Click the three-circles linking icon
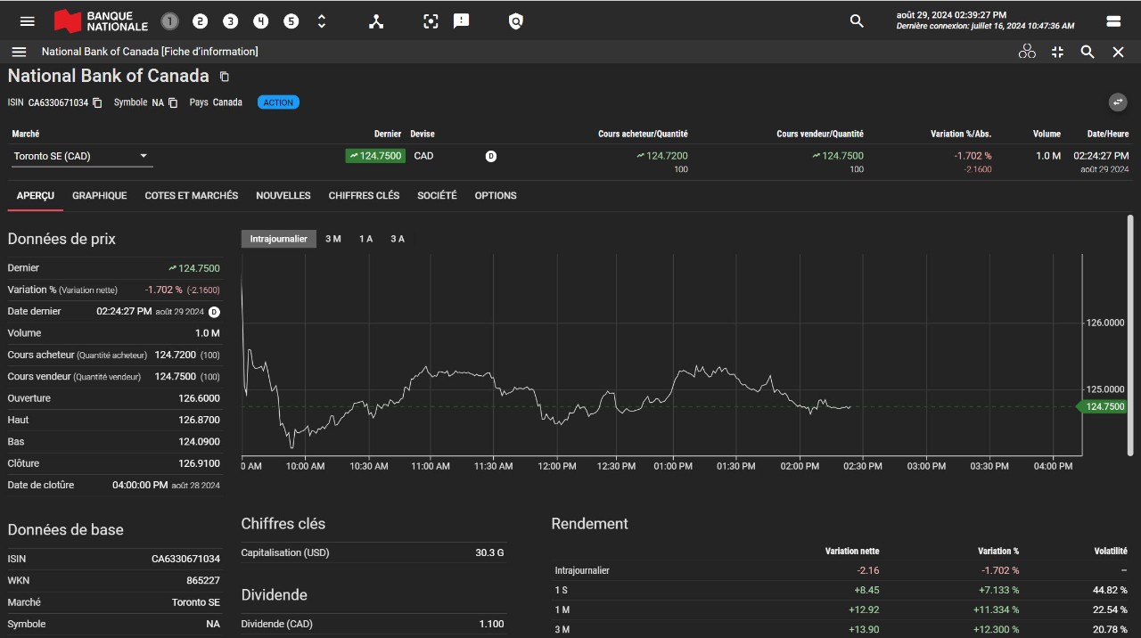Screen dimensions: 1141x638 click(1027, 52)
